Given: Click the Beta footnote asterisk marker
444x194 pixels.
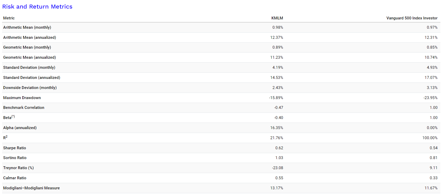Looking at the screenshot, I should [x=13, y=116].
